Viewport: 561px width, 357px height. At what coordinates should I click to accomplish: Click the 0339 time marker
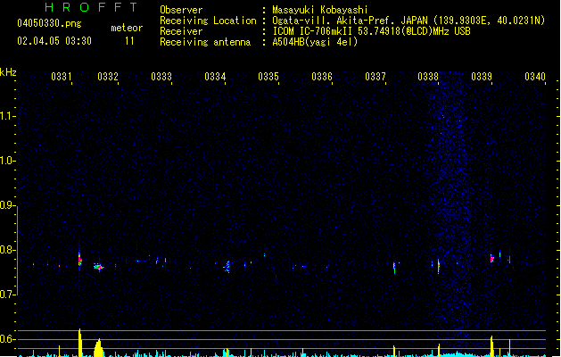coord(482,77)
